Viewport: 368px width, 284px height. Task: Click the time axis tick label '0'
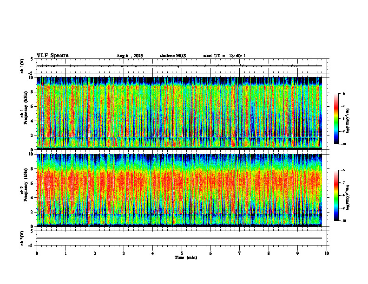point(37,253)
